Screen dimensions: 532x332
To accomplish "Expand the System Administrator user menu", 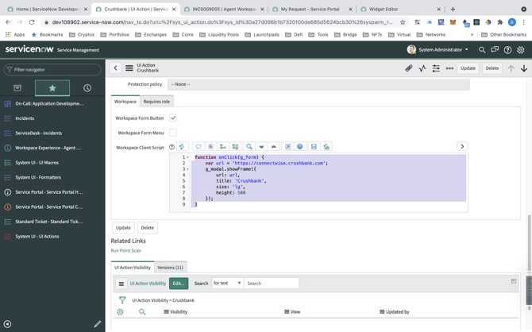I will tap(438, 50).
